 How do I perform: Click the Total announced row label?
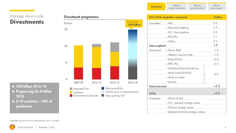(158, 86)
